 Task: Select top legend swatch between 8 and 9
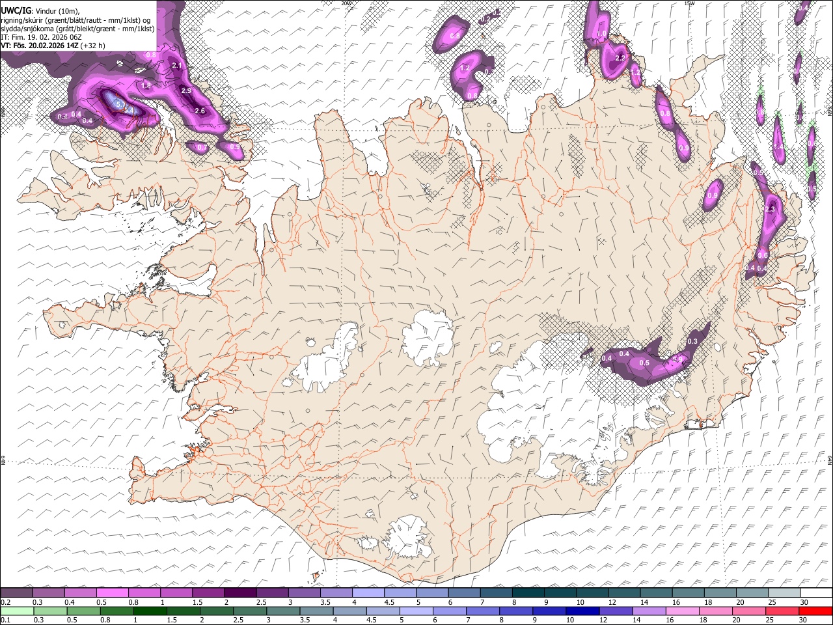tap(528, 593)
